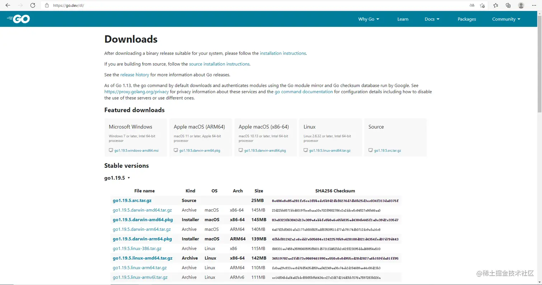This screenshot has width=542, height=285.
Task: Open the Packages page
Action: coord(467,19)
